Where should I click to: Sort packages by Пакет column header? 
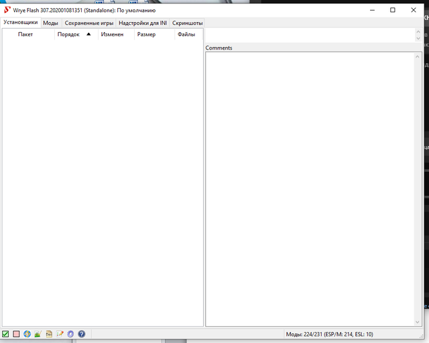point(25,34)
